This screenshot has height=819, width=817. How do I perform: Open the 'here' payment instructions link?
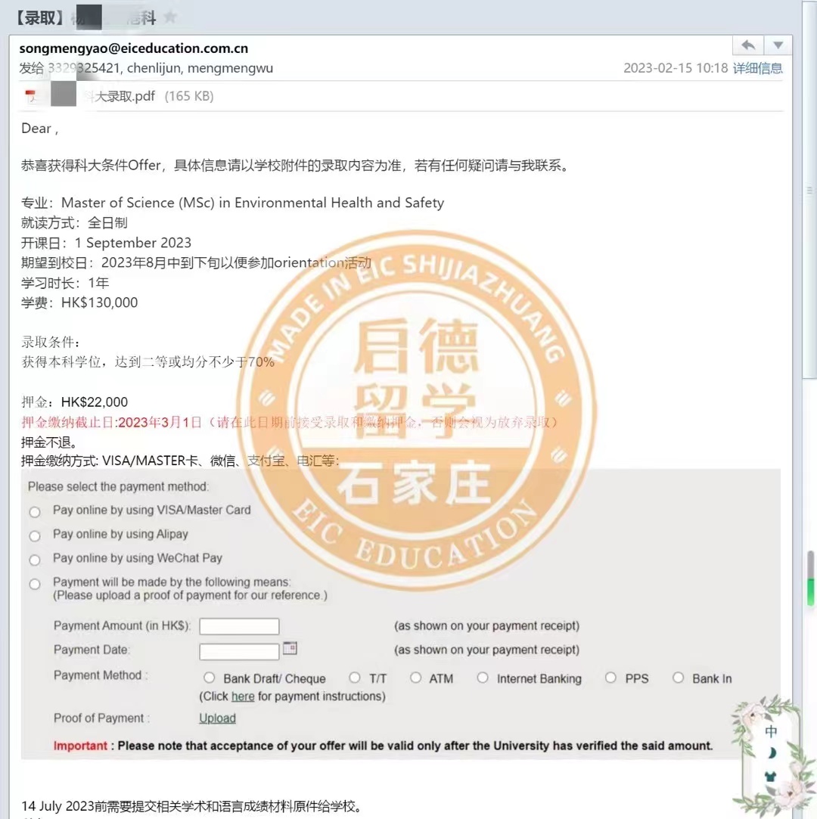243,696
